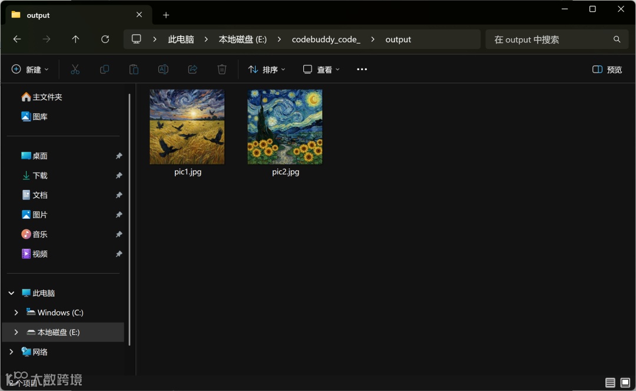Open the three-dot See more menu
The width and height of the screenshot is (636, 391).
click(x=362, y=70)
